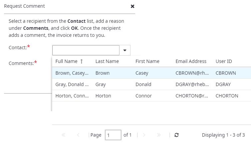Sort by Email Address column
The image size is (251, 144).
click(191, 61)
